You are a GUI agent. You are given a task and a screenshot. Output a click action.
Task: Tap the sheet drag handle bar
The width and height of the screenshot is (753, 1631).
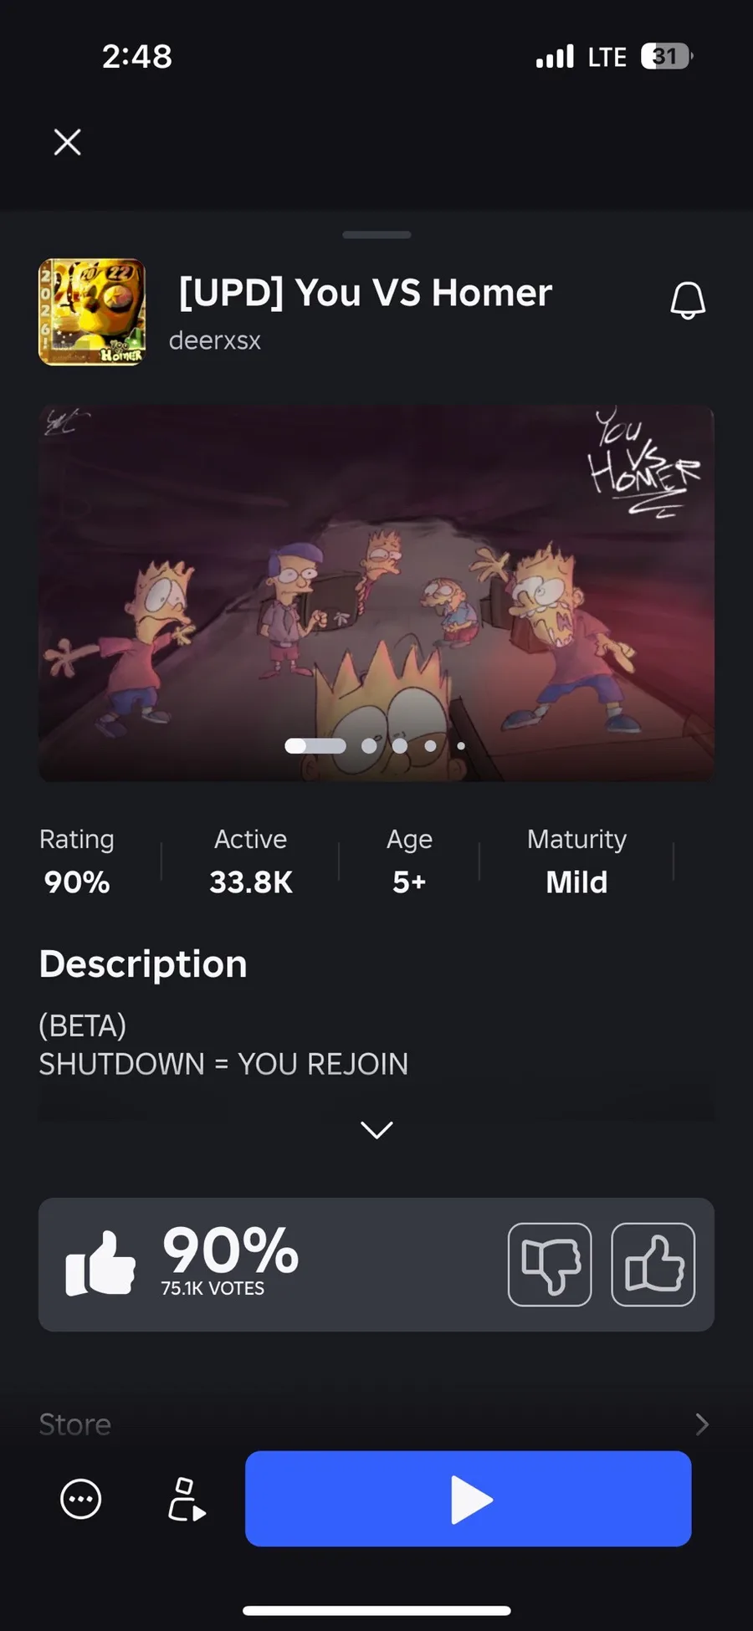pos(376,235)
